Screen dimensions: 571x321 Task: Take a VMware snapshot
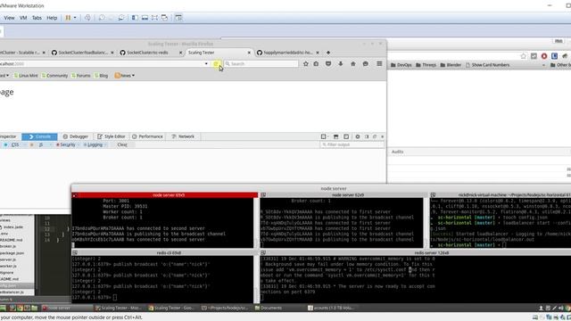tap(102, 18)
